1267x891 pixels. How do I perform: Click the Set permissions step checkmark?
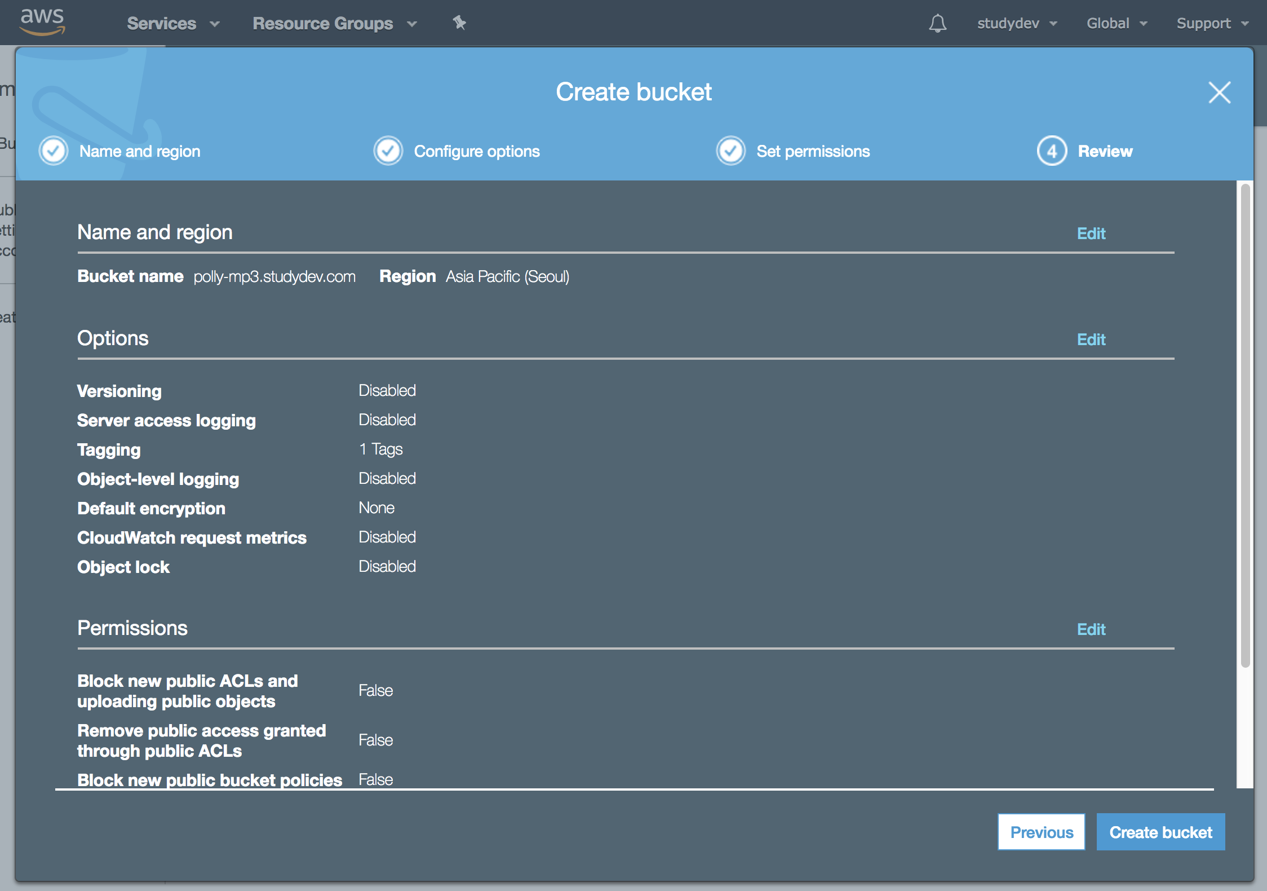tap(730, 151)
